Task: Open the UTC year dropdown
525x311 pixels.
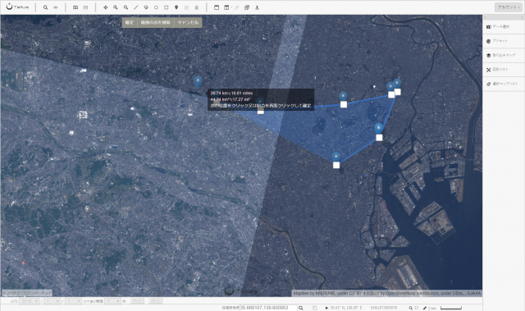Action: 30,301
